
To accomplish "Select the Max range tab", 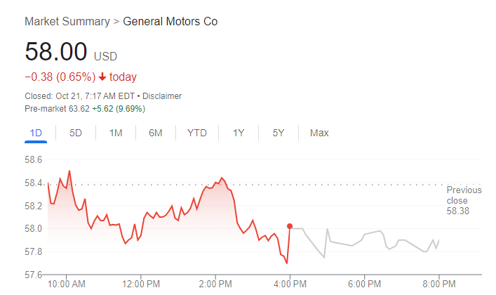I will pyautogui.click(x=319, y=133).
